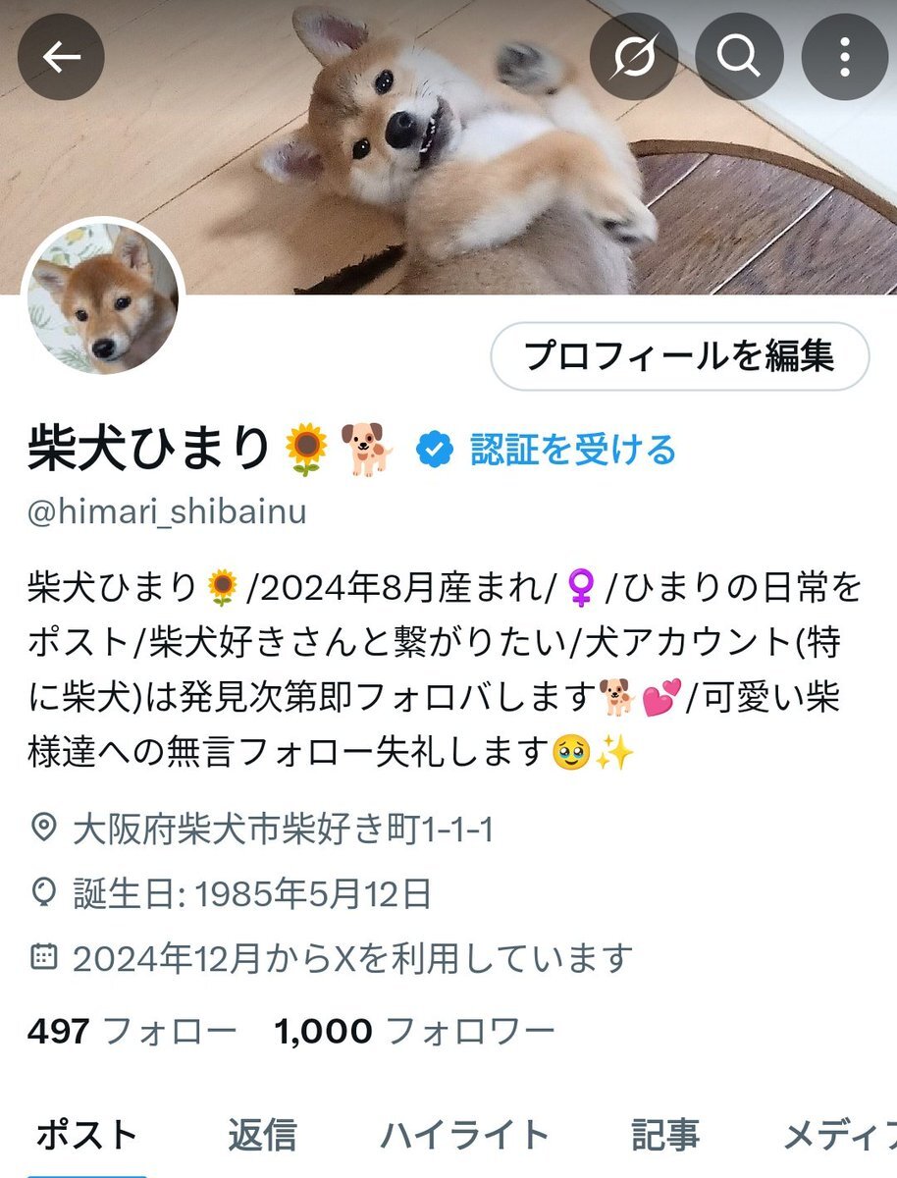
Task: Switch to the 記事 tab
Action: coord(665,1135)
